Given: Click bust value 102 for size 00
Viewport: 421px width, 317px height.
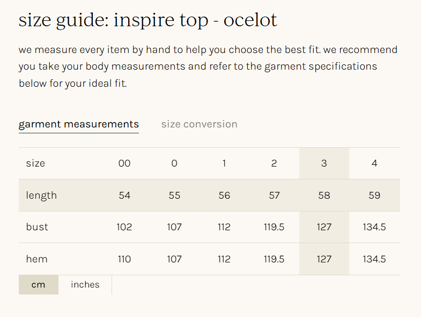Looking at the screenshot, I should [x=124, y=227].
